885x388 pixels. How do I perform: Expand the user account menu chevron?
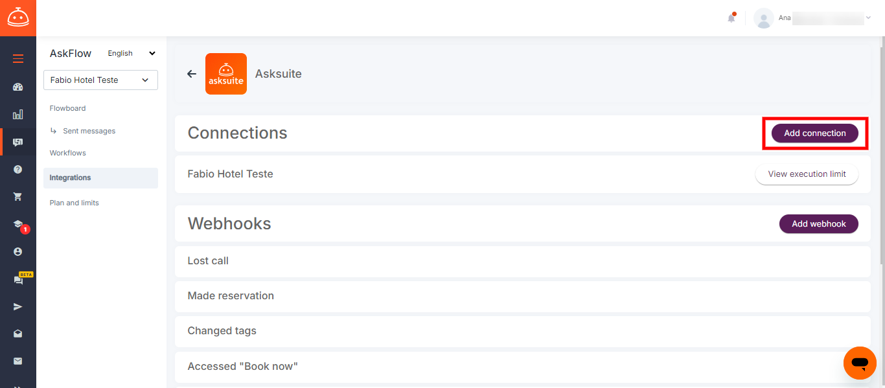pyautogui.click(x=868, y=17)
